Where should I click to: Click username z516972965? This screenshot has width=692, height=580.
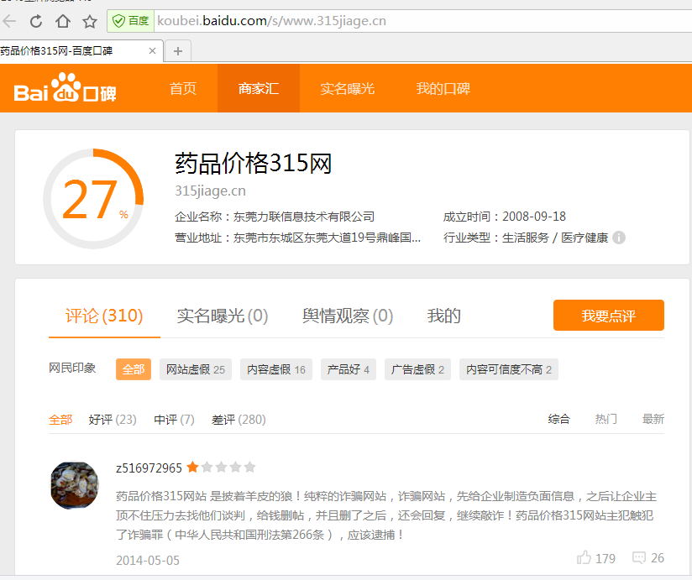pyautogui.click(x=149, y=468)
